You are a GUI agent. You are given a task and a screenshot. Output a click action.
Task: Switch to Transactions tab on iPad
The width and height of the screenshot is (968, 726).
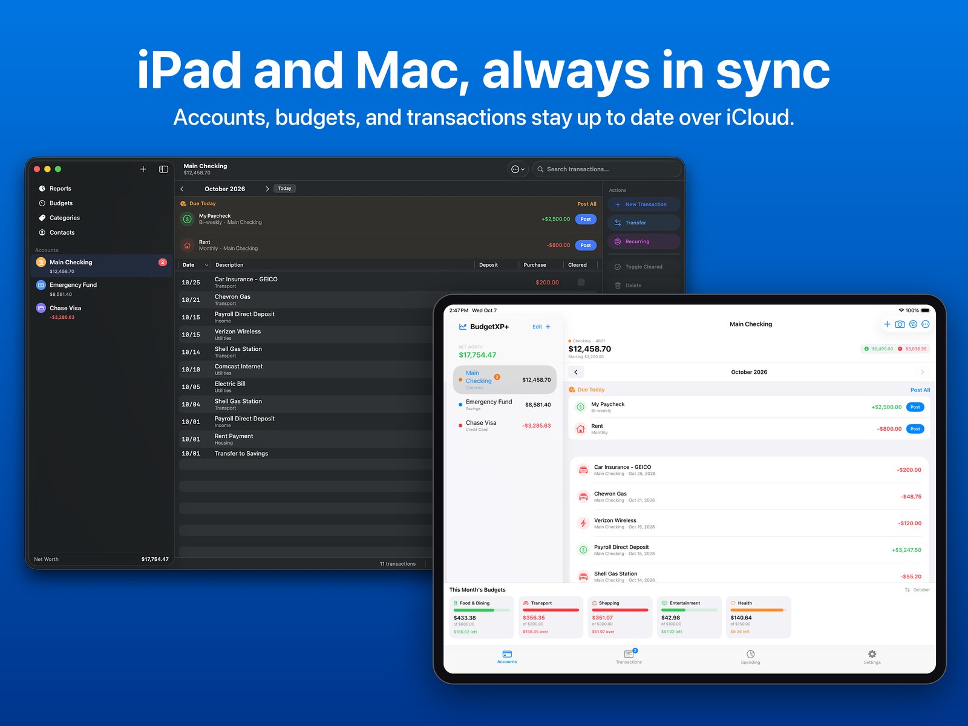coord(629,656)
